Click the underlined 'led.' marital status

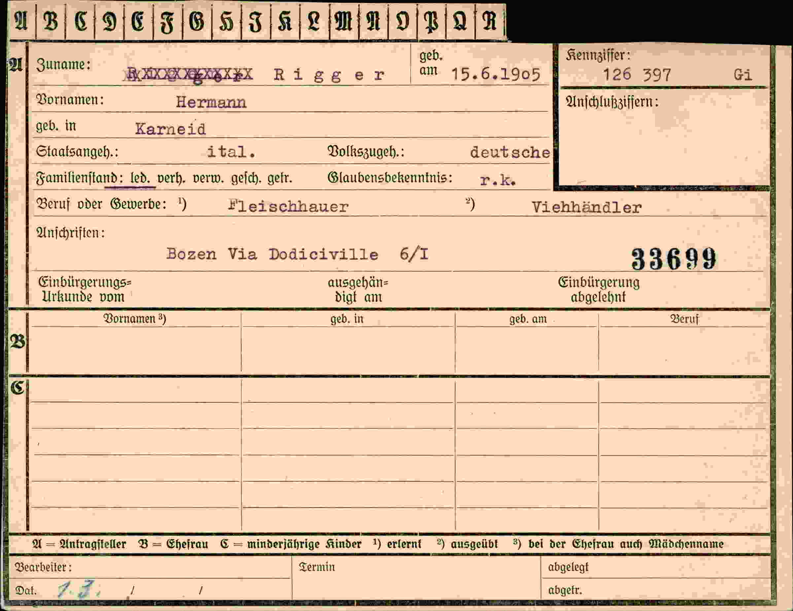point(140,178)
